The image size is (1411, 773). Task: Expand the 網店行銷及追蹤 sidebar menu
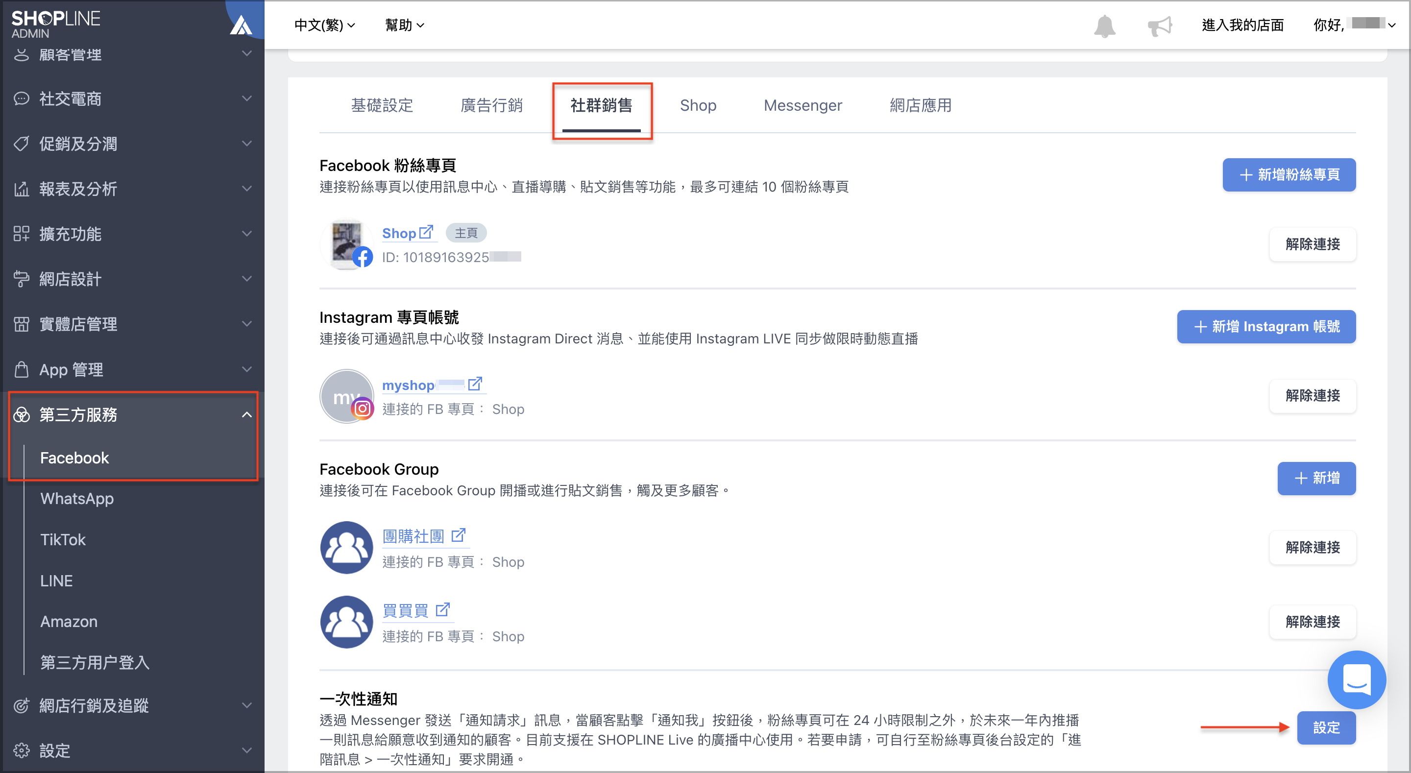pyautogui.click(x=133, y=705)
